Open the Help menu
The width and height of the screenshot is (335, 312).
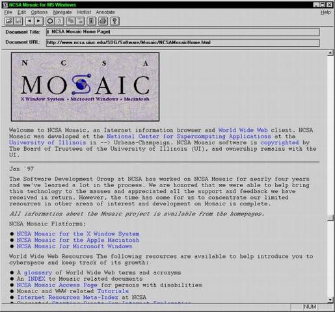(325, 12)
